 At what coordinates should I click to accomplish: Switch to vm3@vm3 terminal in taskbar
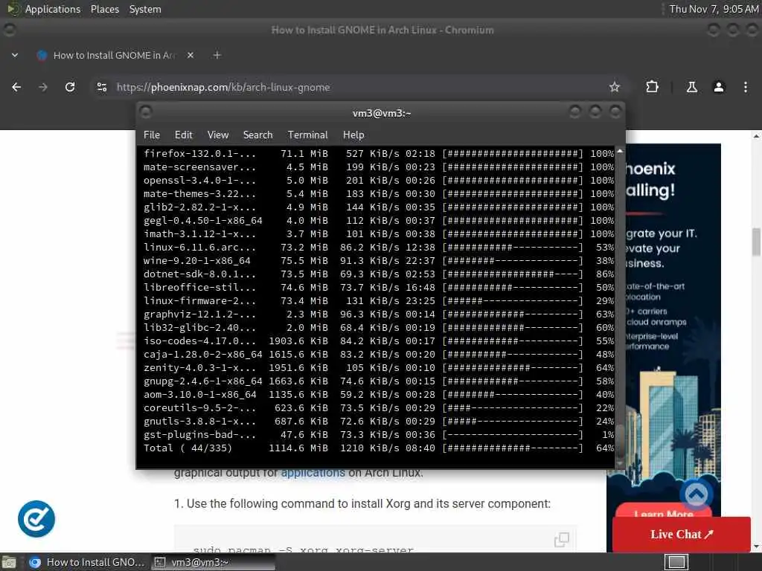pos(212,562)
